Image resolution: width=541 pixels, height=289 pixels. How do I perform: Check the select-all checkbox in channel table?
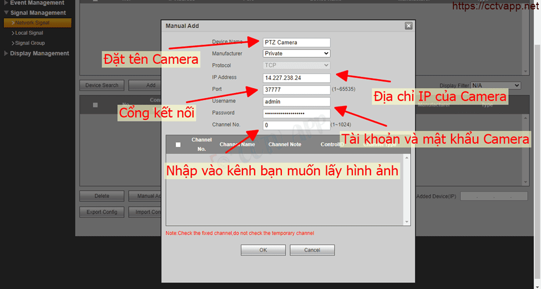point(178,145)
